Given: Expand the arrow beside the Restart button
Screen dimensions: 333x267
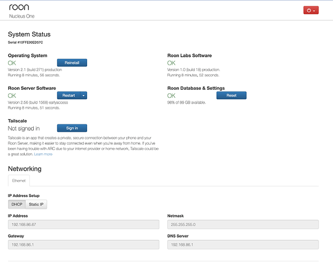Looking at the screenshot, I should [83, 96].
